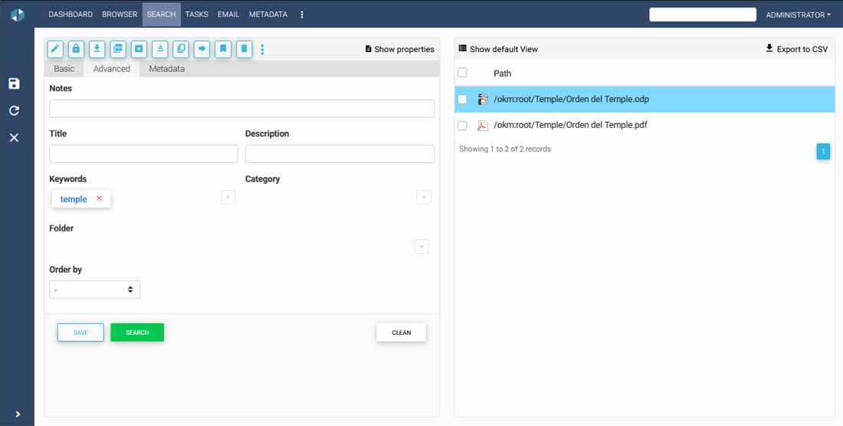The image size is (843, 426).
Task: Open the DASHBOARD menu item
Action: click(x=71, y=15)
